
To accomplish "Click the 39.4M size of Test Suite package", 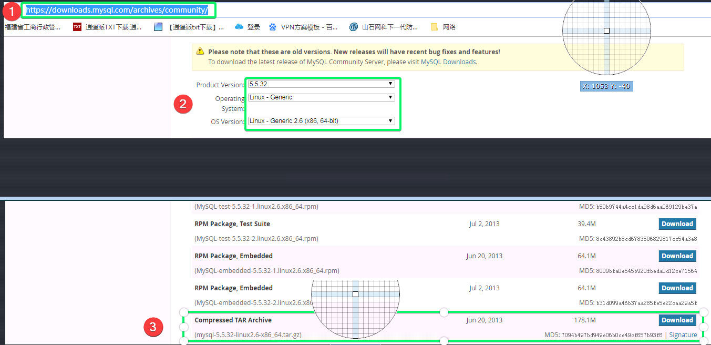I will coord(586,224).
